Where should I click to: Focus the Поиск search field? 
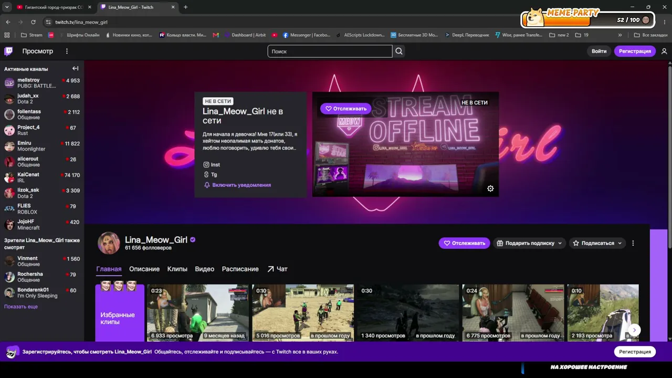click(x=330, y=51)
